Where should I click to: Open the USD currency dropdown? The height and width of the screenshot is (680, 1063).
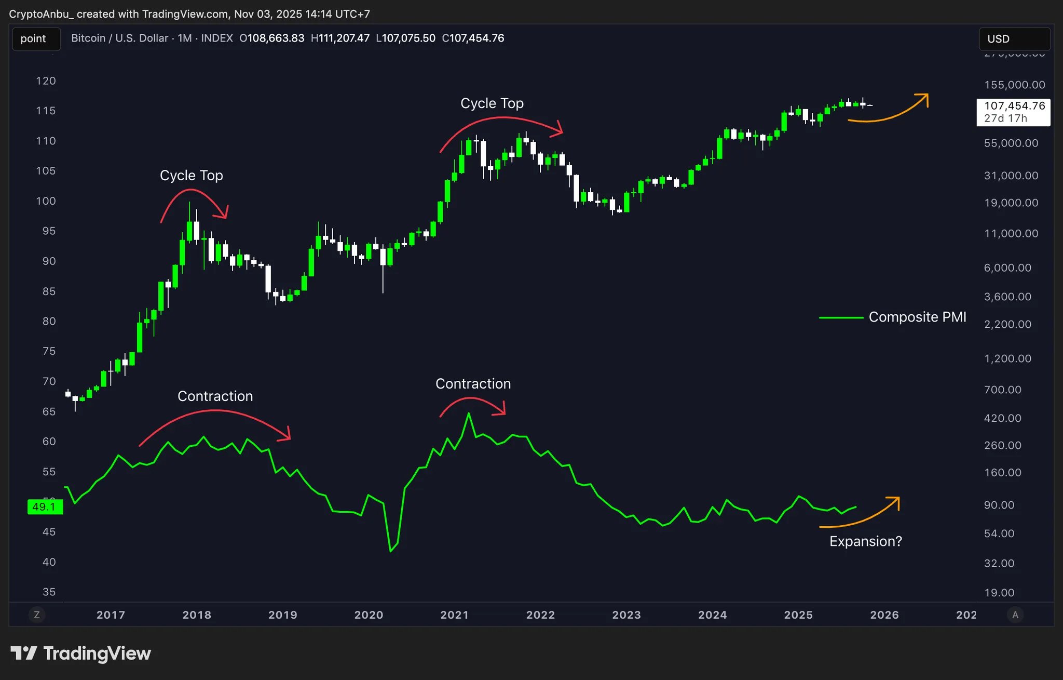pos(1014,39)
